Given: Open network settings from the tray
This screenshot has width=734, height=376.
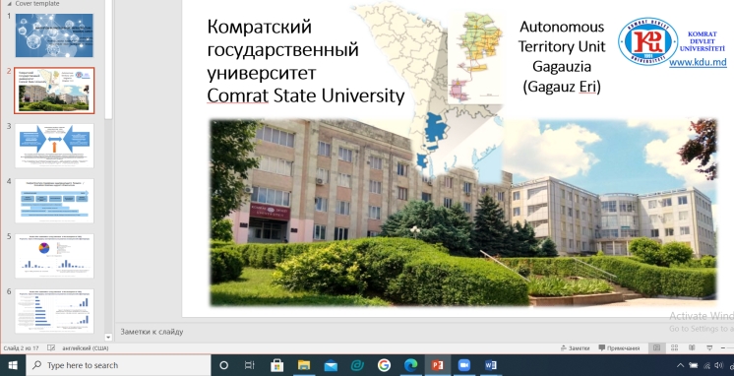Looking at the screenshot, I should 706,366.
